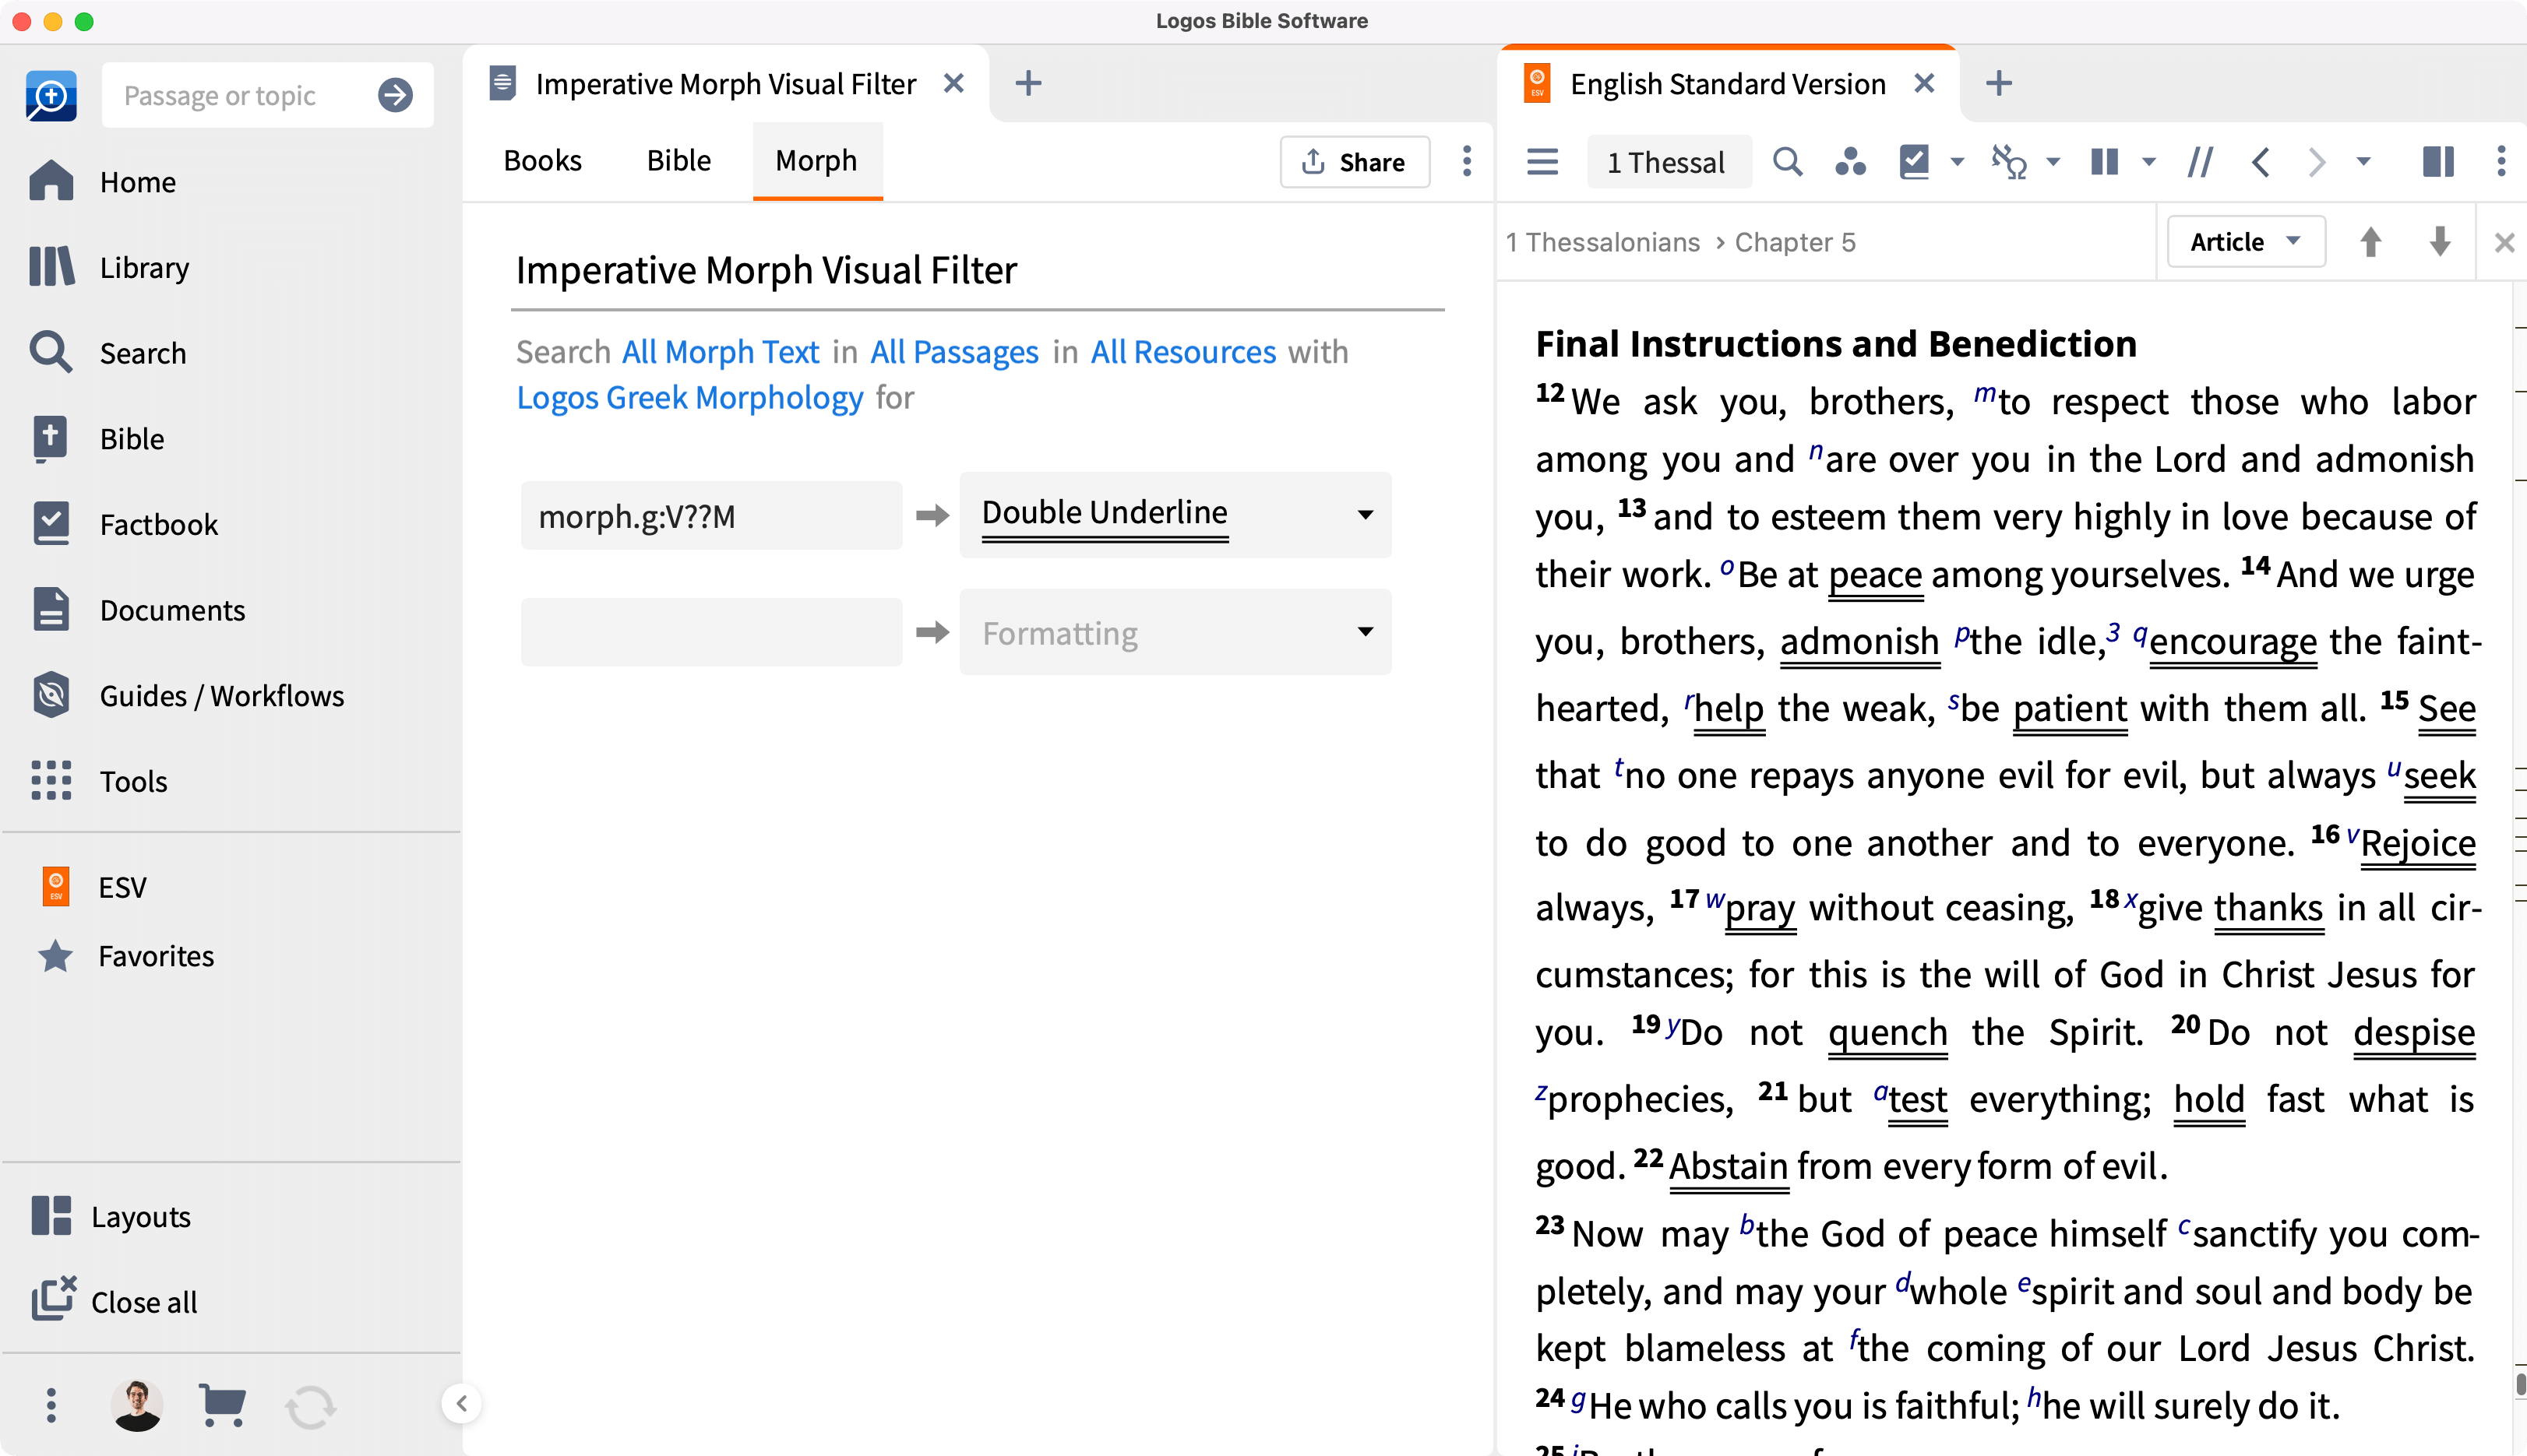Screen dimensions: 2527x1456
Task: Open the visual filters three-dots icon
Action: pos(1850,161)
